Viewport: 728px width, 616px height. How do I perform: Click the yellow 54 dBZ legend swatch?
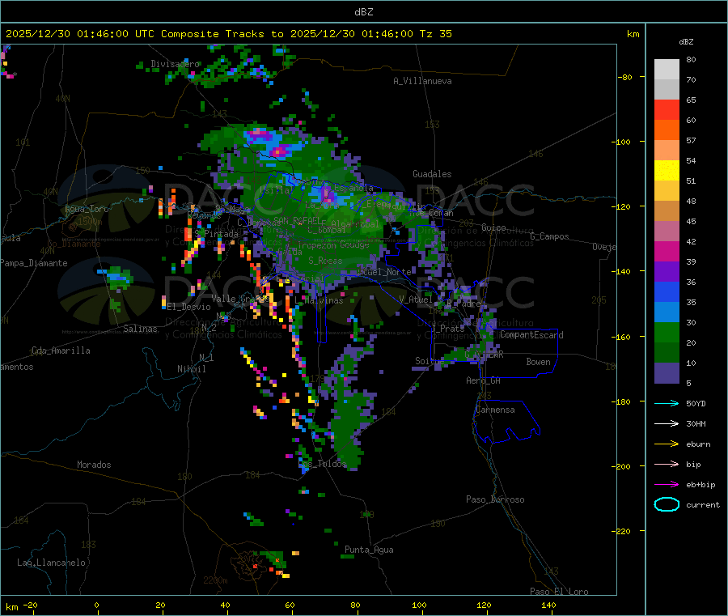click(x=667, y=171)
